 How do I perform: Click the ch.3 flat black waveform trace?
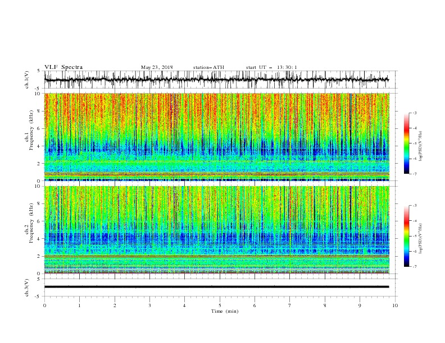click(216, 287)
